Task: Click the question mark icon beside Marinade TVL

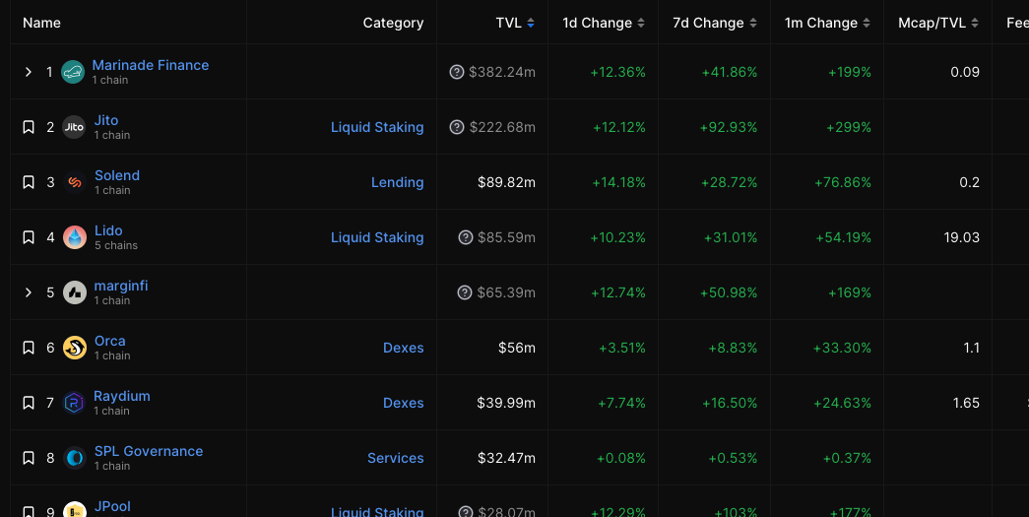Action: (x=457, y=72)
